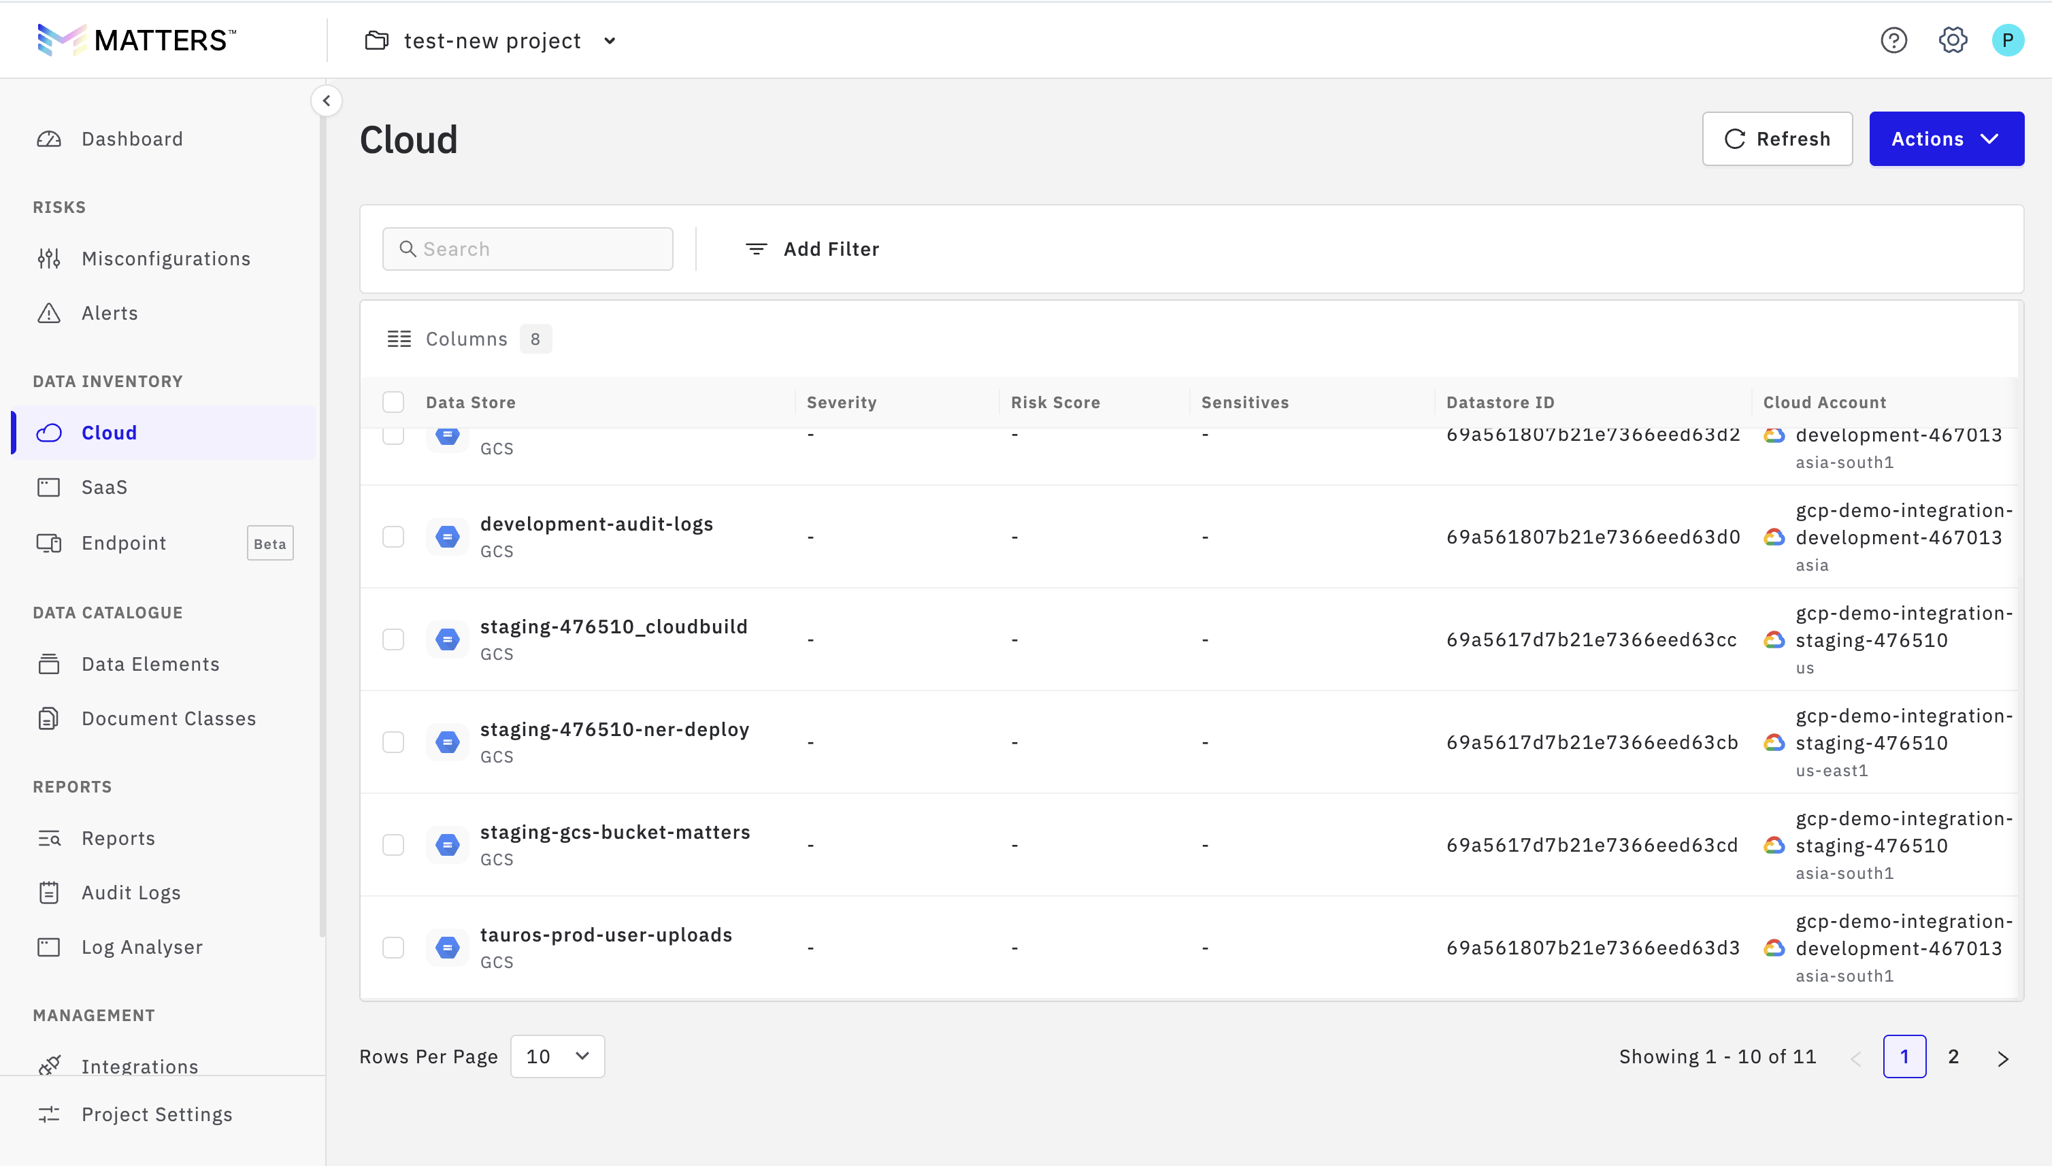The width and height of the screenshot is (2052, 1166).
Task: Open the test-new project dropdown
Action: tap(491, 41)
